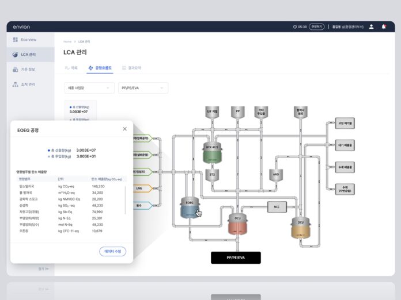This screenshot has height=300, width=401.
Task: Click the PP input hopper
Action: pyautogui.click(x=238, y=111)
